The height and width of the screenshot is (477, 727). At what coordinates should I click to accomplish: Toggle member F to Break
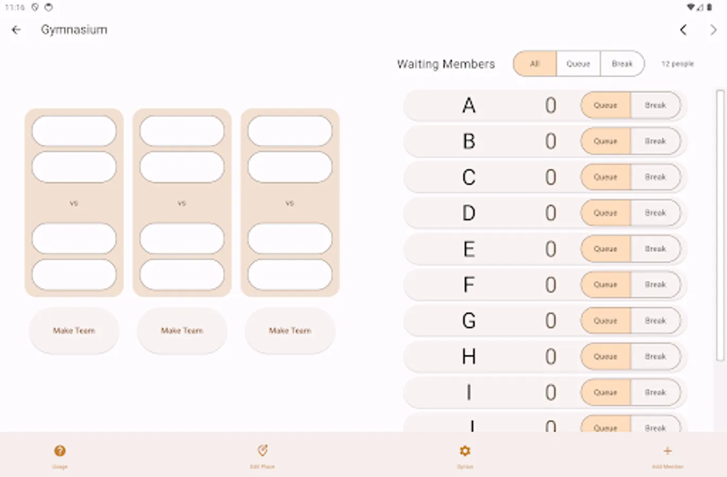pyautogui.click(x=656, y=285)
